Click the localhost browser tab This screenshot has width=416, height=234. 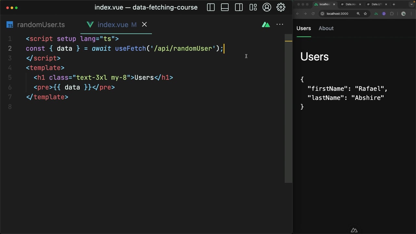tap(324, 4)
